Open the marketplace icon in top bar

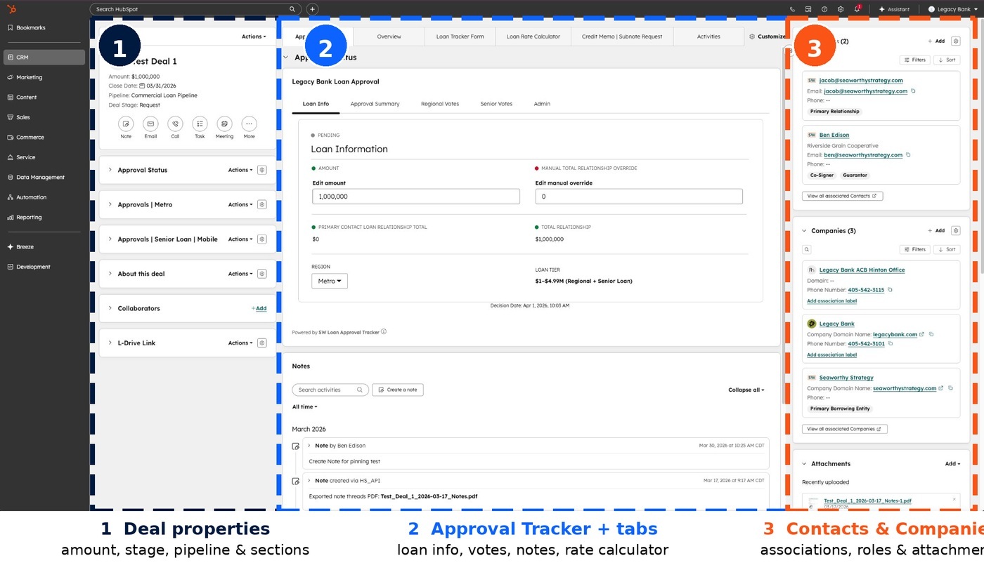(x=808, y=9)
